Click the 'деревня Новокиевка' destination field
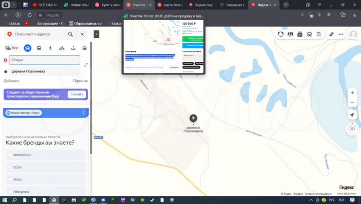 coord(45,71)
